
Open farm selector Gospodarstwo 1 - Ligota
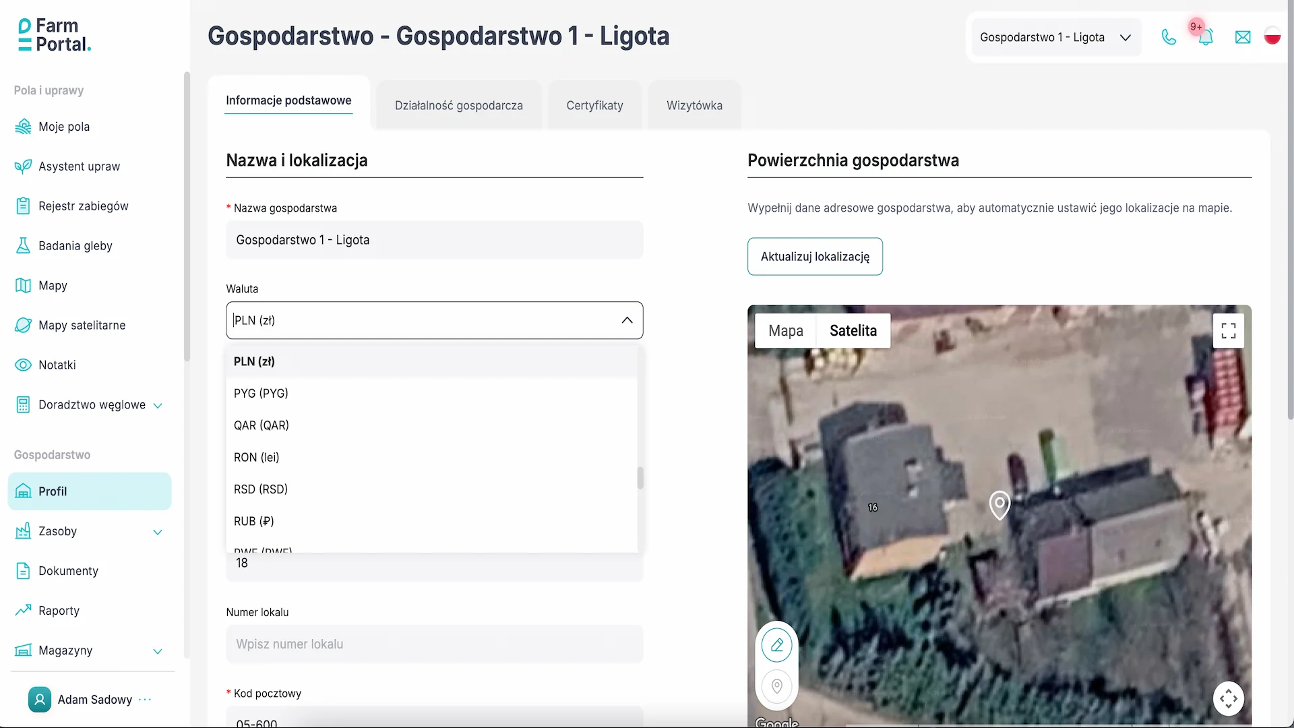(1056, 37)
